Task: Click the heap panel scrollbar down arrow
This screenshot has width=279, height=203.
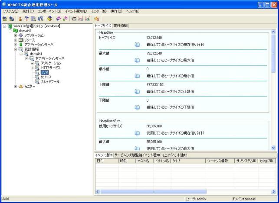Action: pos(273,148)
